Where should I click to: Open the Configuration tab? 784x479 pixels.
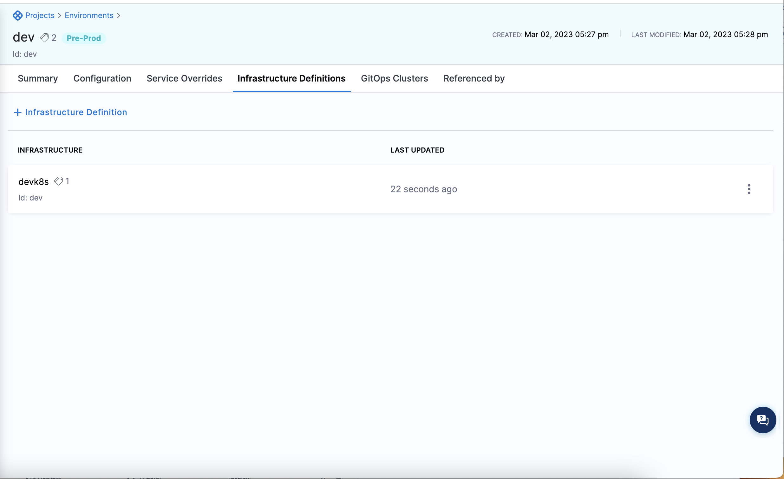coord(102,78)
